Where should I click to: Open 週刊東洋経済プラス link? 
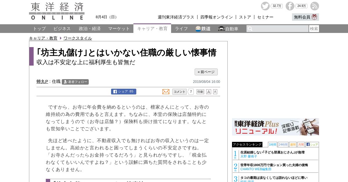(176, 17)
